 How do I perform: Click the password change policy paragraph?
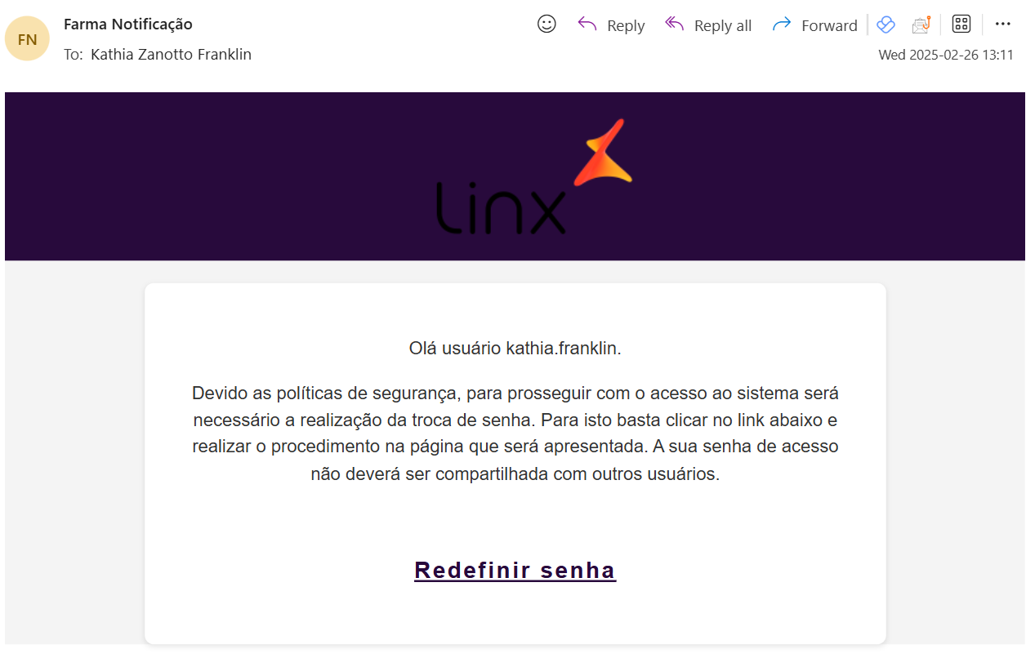click(x=515, y=433)
